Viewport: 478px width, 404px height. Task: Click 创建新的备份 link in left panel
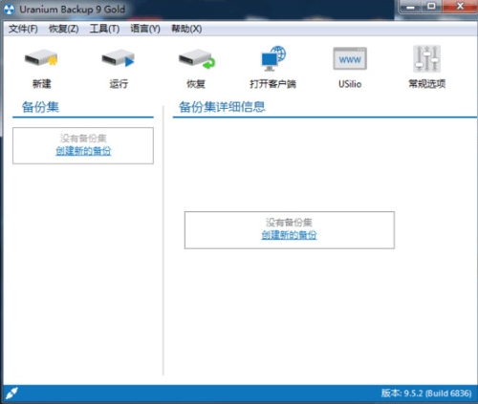[83, 151]
